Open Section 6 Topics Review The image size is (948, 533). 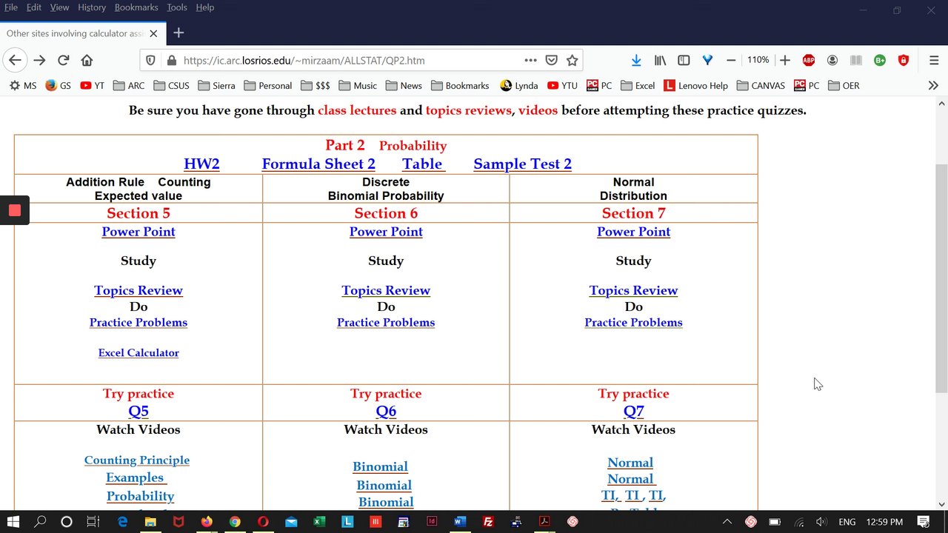tap(386, 290)
